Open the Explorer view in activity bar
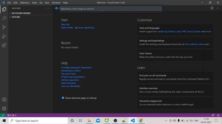222x124 pixels. pos(4,9)
